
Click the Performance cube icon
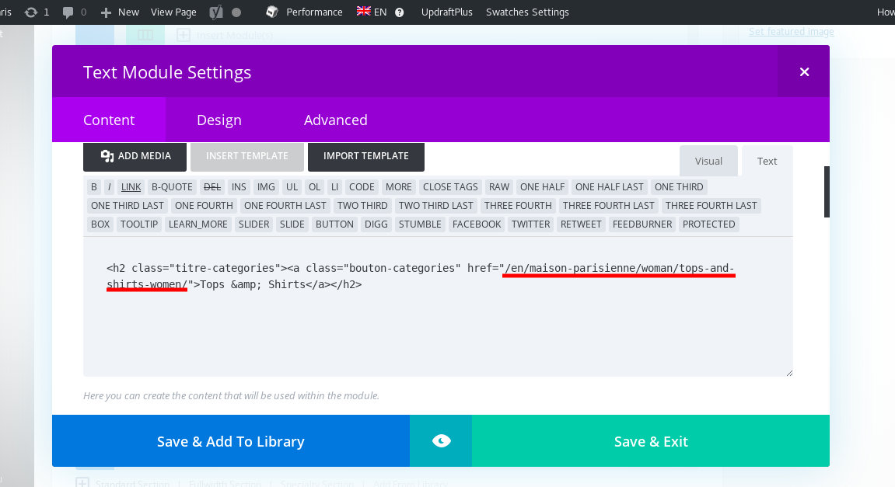pos(272,12)
